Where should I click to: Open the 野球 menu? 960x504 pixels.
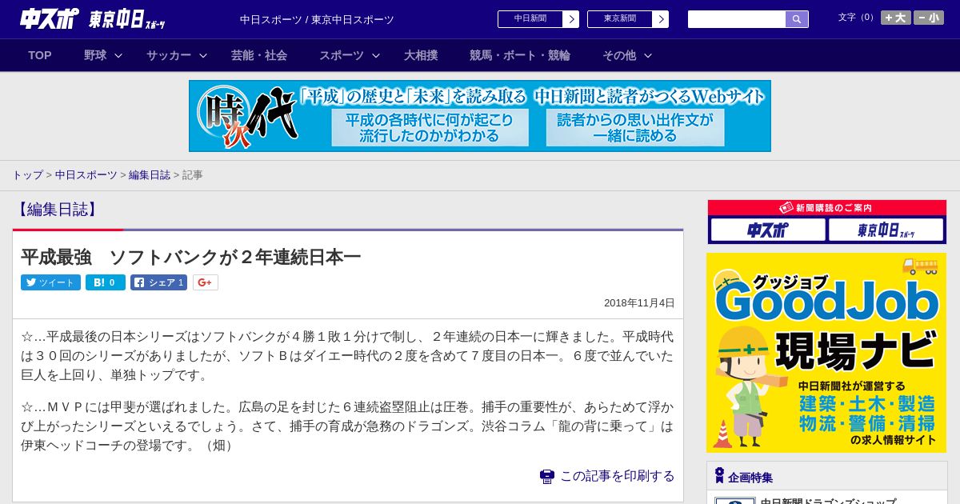[95, 55]
